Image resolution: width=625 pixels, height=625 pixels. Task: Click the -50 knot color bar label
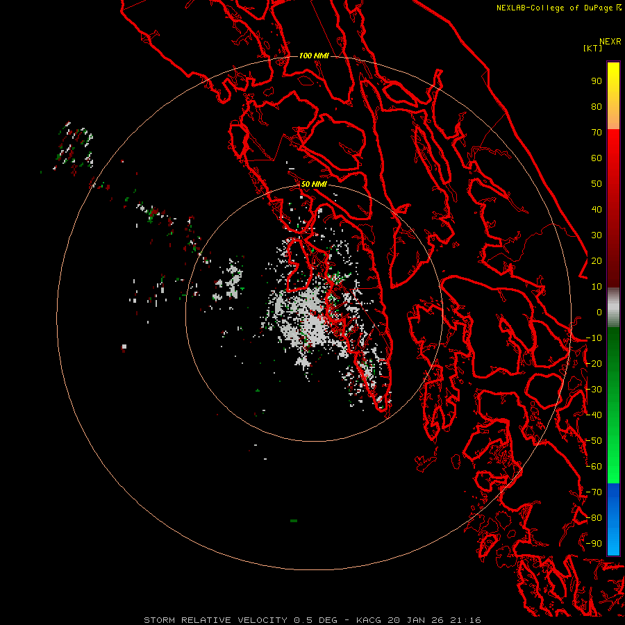(594, 441)
